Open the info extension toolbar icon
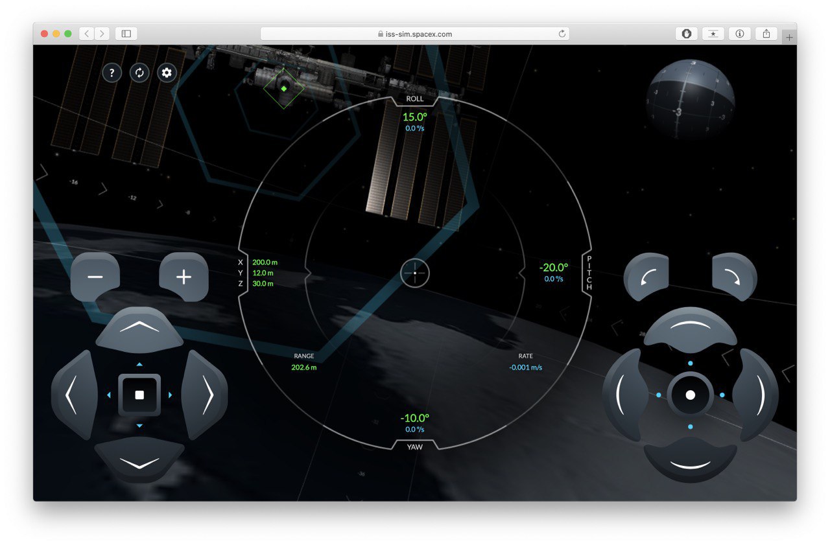The width and height of the screenshot is (830, 545). (x=740, y=34)
